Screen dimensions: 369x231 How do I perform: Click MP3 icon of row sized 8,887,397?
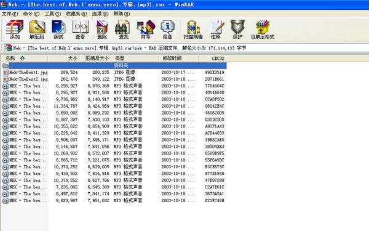tap(5, 120)
